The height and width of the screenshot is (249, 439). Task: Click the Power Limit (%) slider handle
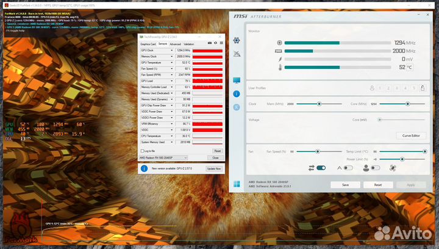(x=402, y=159)
